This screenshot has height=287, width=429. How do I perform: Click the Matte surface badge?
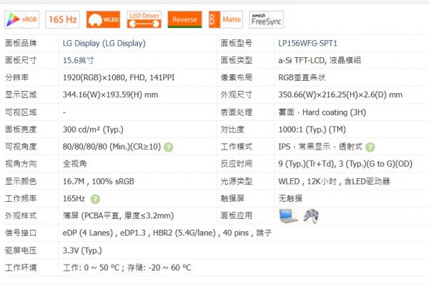pos(226,20)
